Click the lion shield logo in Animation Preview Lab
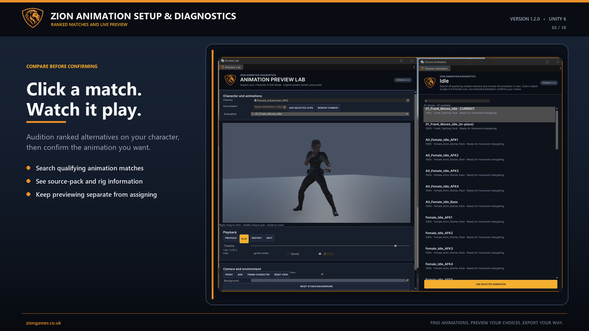The image size is (589, 331). point(230,80)
